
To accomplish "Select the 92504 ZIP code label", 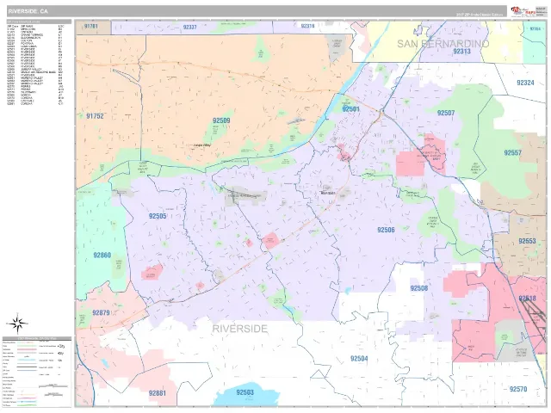I will (x=359, y=359).
